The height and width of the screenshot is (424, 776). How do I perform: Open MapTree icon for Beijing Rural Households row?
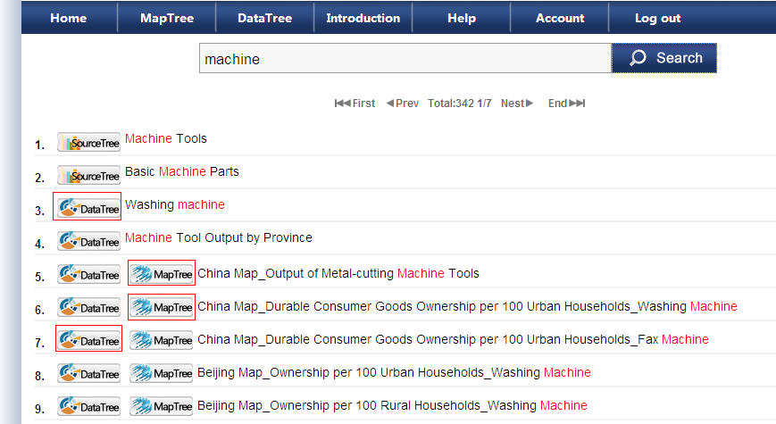coord(162,406)
